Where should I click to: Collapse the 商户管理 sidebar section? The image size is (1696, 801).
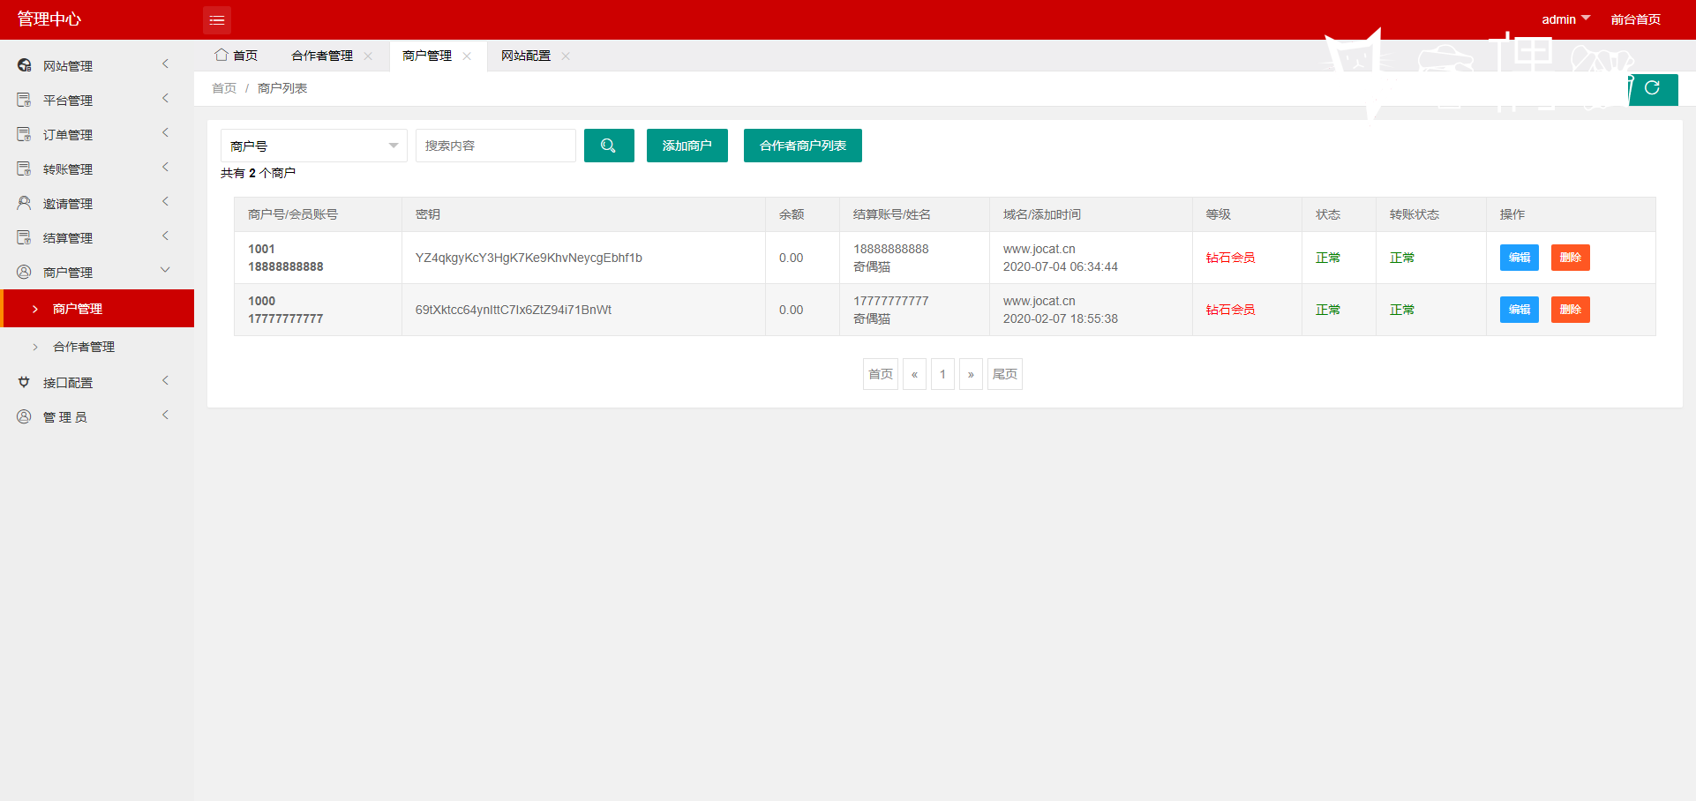97,272
